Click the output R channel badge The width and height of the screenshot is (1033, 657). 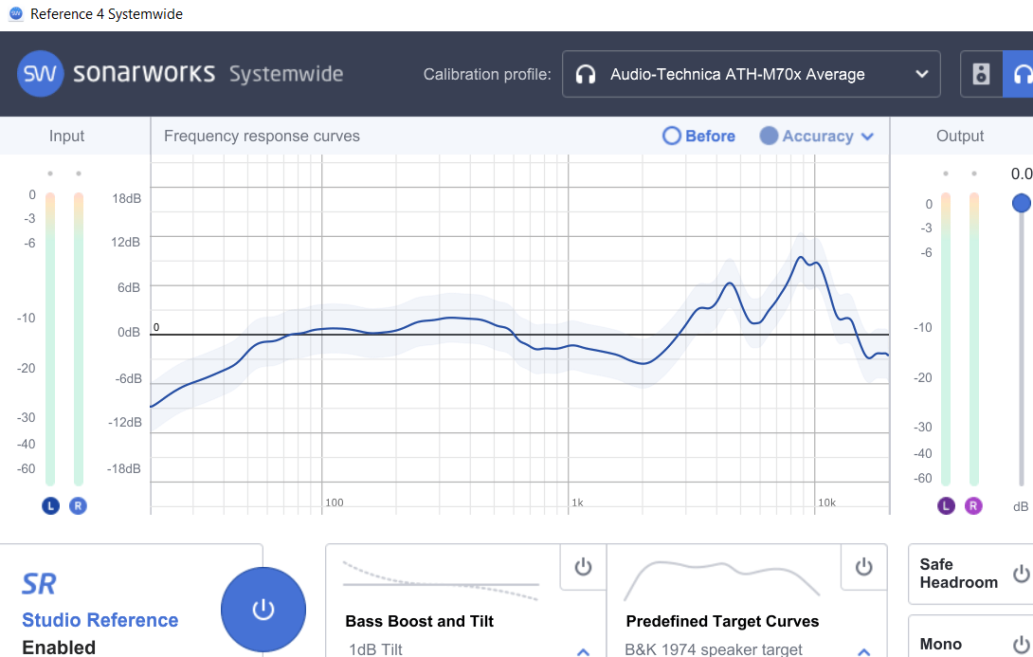[973, 506]
